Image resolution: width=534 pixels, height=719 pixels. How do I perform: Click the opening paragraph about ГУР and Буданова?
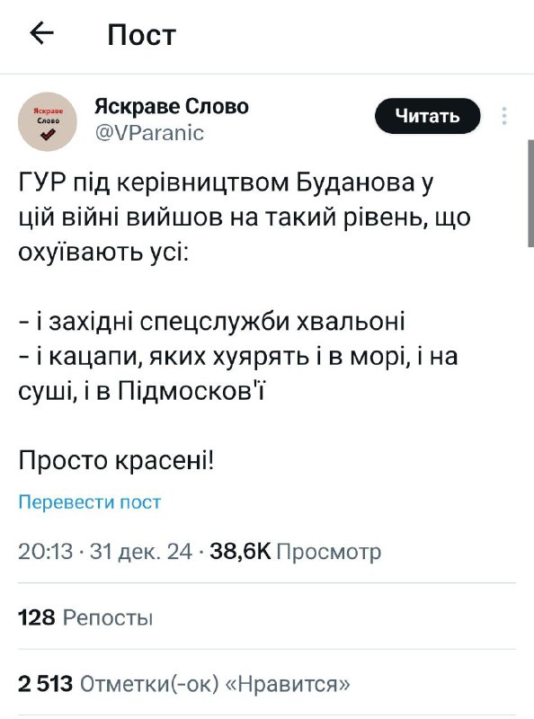pyautogui.click(x=245, y=217)
